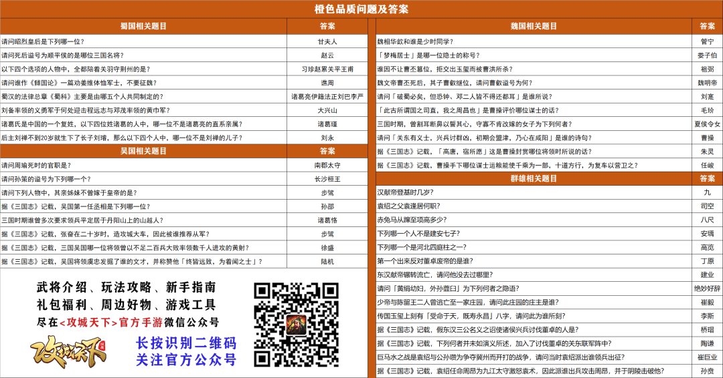Image resolution: width=723 pixels, height=378 pixels.
Task: Select the 群雄相关题目 section header
Action: (534, 178)
